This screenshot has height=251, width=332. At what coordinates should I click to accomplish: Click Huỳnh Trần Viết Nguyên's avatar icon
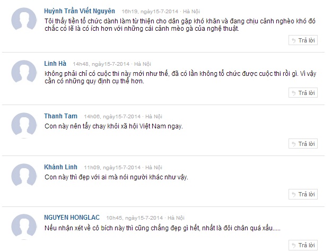[24, 20]
